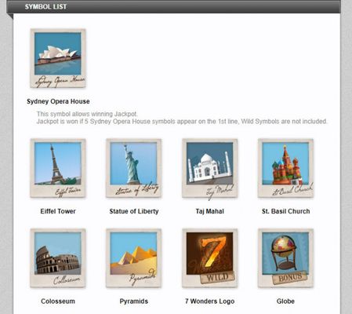Click the 7 Wonders Wild symbol
352x314 pixels.
(x=209, y=258)
